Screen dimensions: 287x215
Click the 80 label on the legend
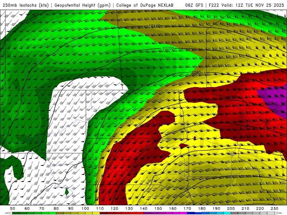(56, 209)
